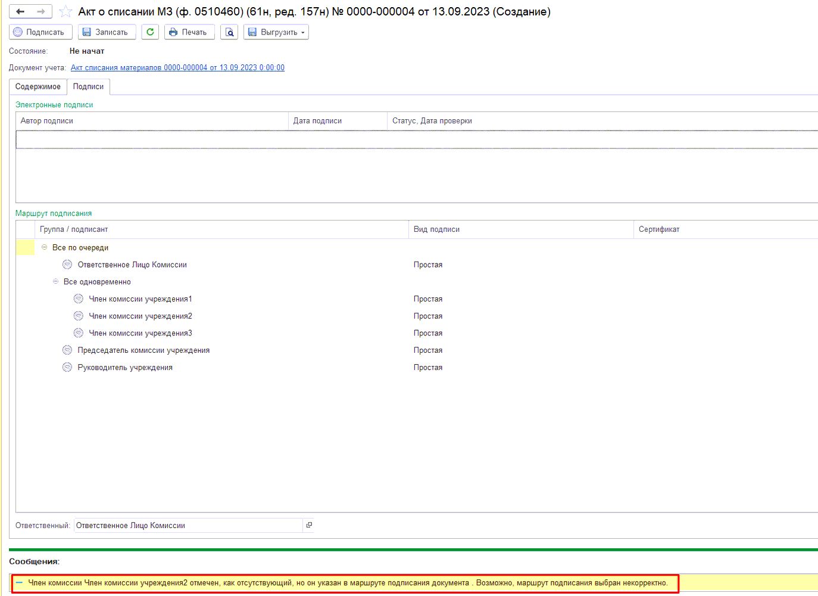Click icon beside Руководитель учреждения

pos(67,368)
